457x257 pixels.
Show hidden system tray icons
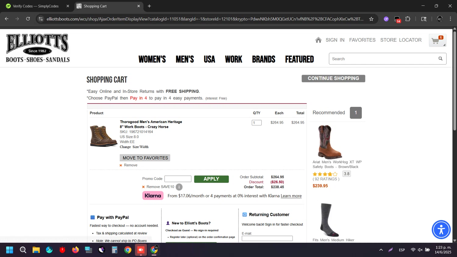(x=381, y=250)
